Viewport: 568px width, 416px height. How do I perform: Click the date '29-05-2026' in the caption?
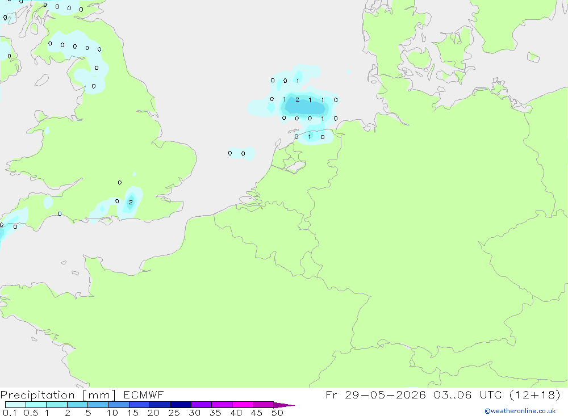tap(385, 394)
